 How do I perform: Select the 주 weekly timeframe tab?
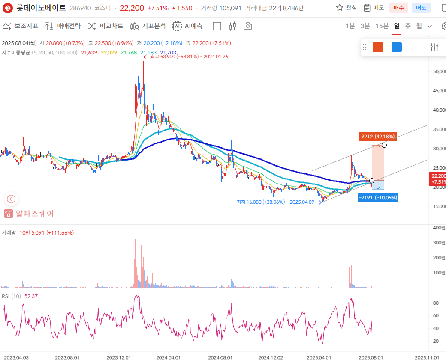pos(408,26)
